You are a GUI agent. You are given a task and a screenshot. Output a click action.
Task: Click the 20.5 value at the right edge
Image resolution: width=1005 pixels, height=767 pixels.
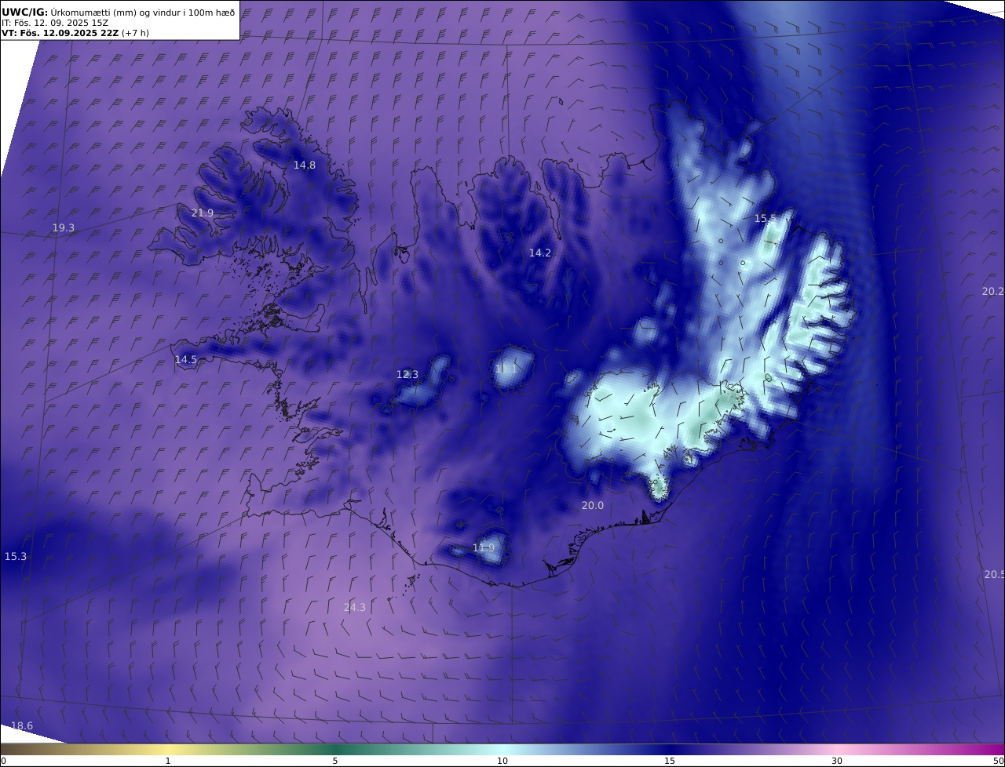pos(994,574)
